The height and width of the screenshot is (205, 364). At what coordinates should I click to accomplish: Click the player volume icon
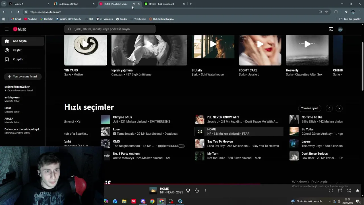pyautogui.click(x=331, y=190)
